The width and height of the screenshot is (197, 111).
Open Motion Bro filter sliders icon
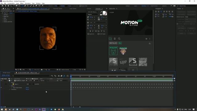(115, 39)
